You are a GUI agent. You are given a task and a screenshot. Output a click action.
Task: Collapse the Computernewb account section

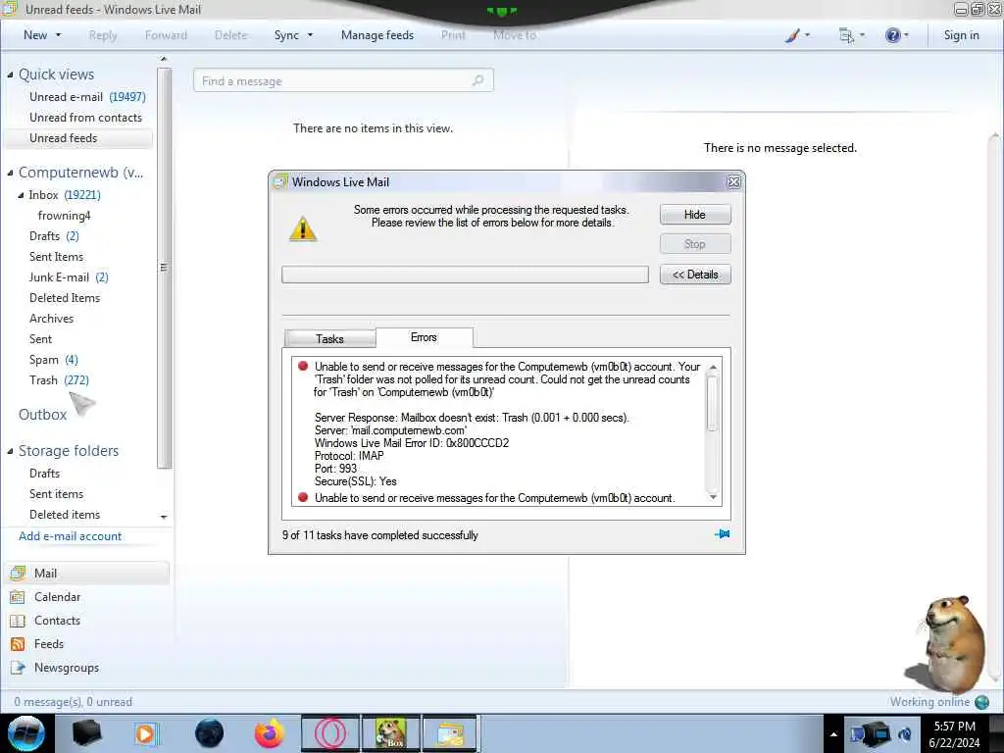pyautogui.click(x=10, y=173)
